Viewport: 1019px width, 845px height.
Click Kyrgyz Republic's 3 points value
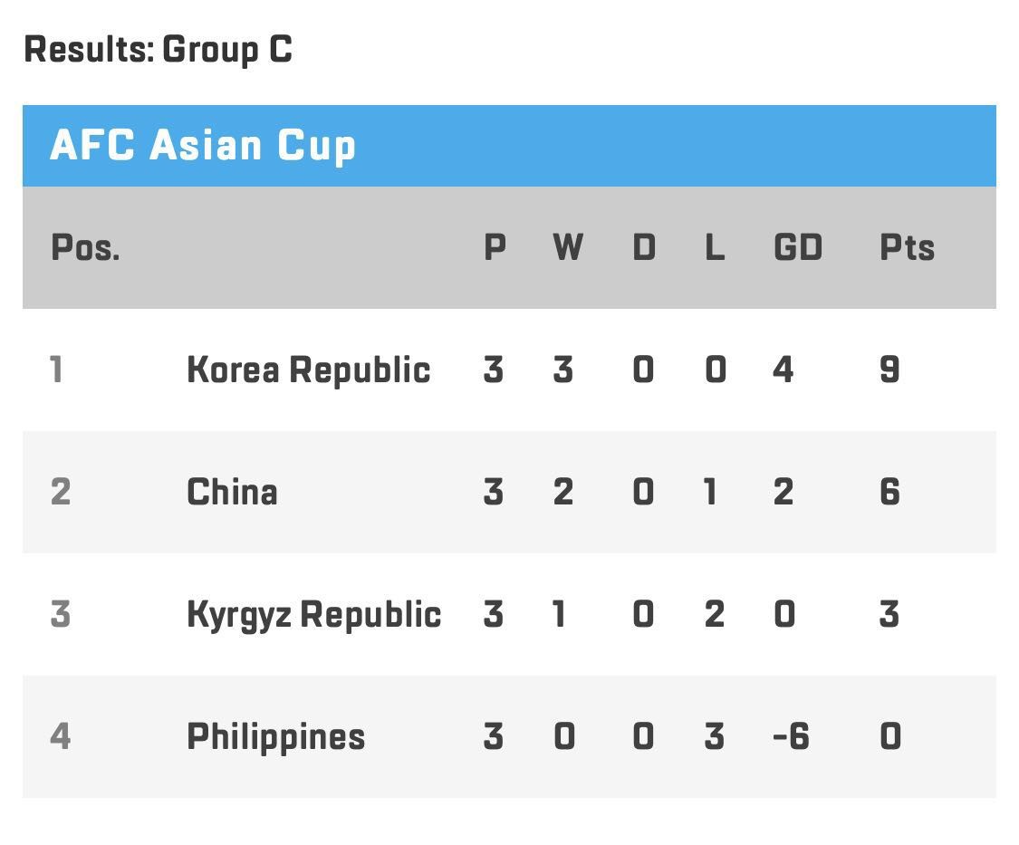coord(889,614)
